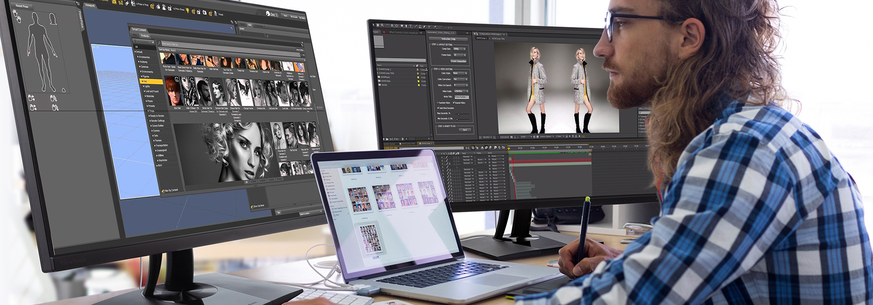Select the Charger Horse thumbnail
The height and width of the screenshot is (305, 873).
coord(245,93)
